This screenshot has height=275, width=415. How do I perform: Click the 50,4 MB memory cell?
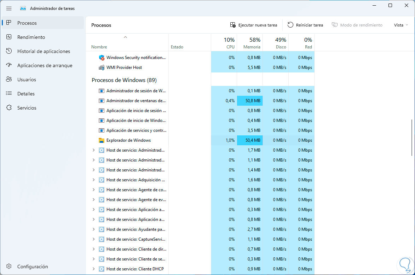pyautogui.click(x=250, y=140)
